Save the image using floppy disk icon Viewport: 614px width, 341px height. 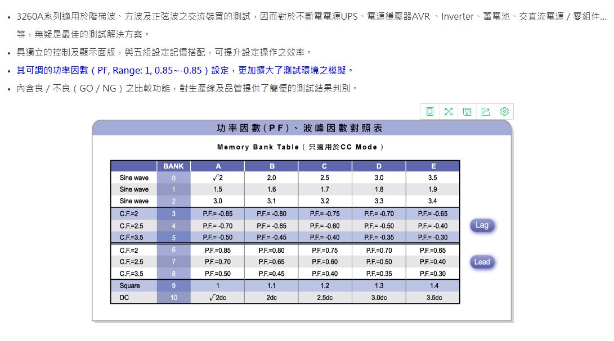tap(467, 111)
